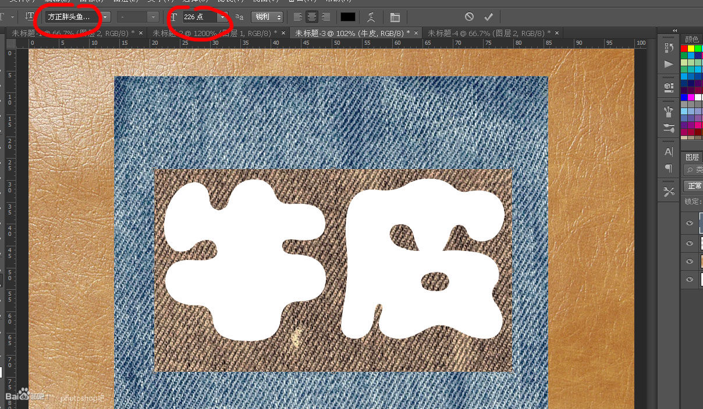The width and height of the screenshot is (703, 409).
Task: Open the 正常 blend mode dropdown
Action: coord(694,186)
